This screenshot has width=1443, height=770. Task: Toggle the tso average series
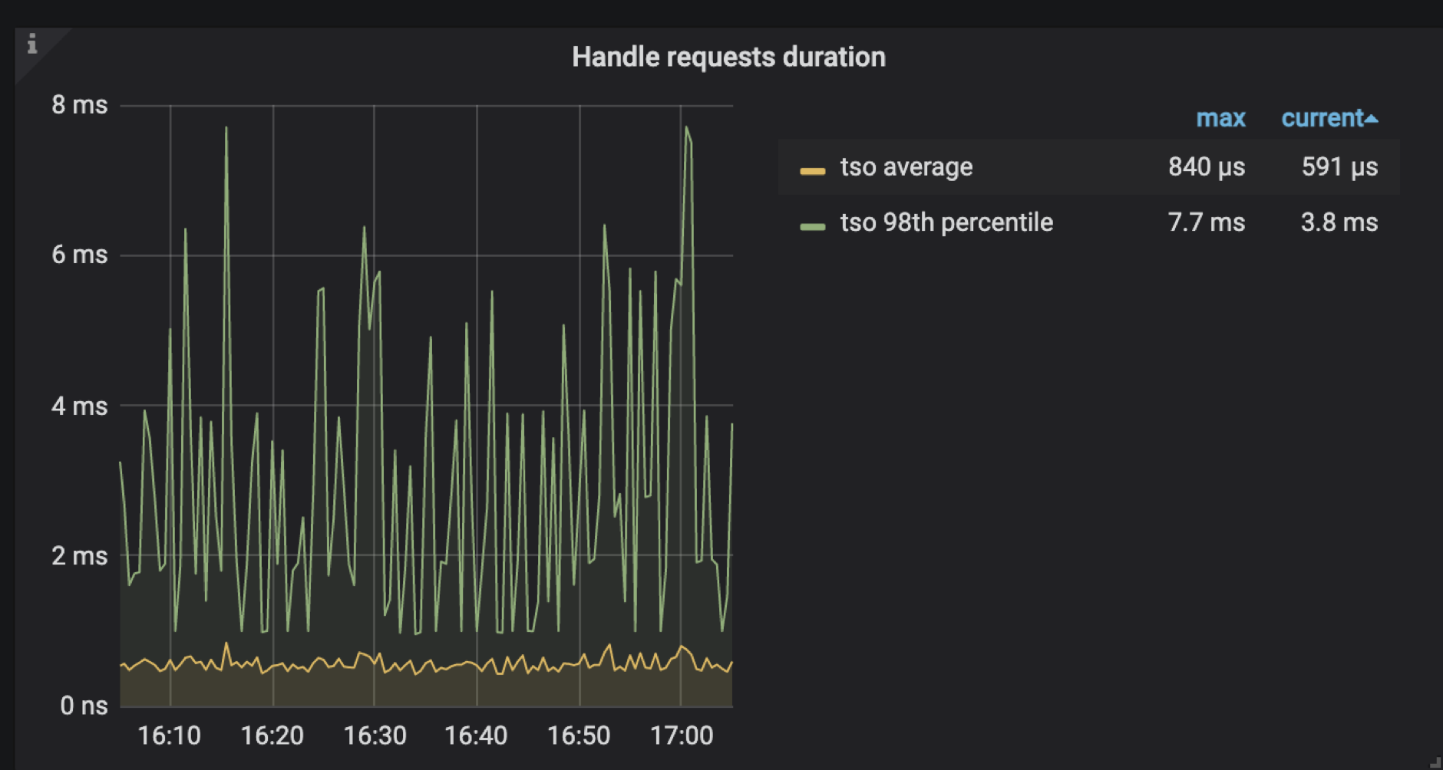(906, 166)
